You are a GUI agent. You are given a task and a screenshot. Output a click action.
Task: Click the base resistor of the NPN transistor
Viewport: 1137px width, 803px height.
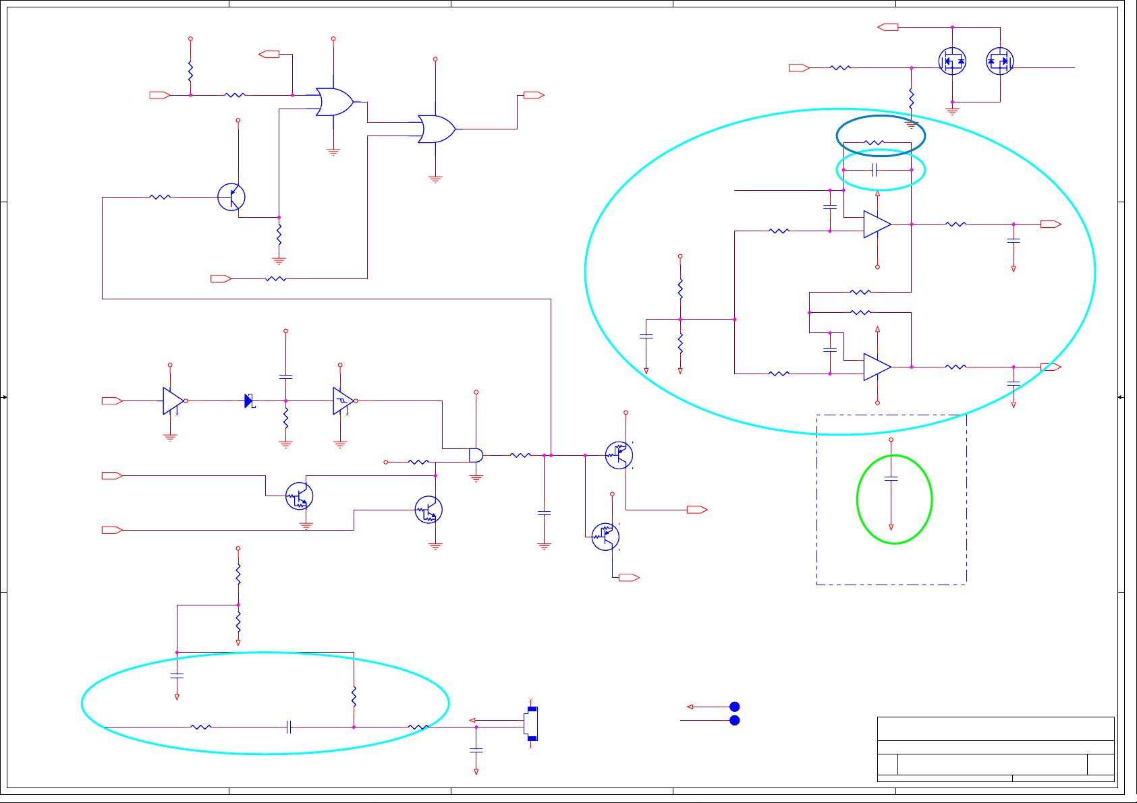tap(160, 197)
